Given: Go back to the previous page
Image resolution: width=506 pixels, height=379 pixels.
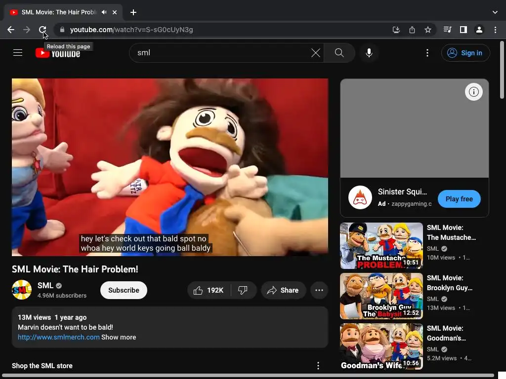Looking at the screenshot, I should (x=11, y=30).
